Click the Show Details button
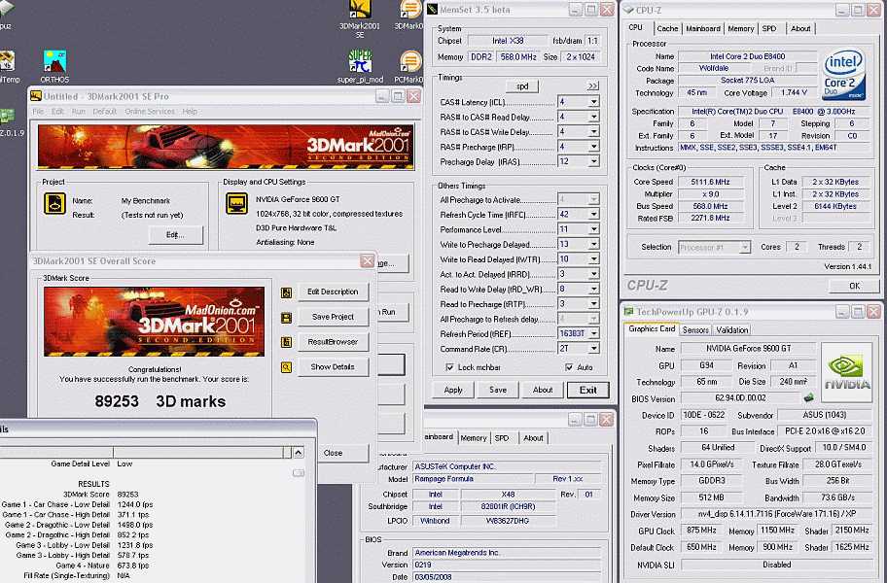 pyautogui.click(x=333, y=367)
